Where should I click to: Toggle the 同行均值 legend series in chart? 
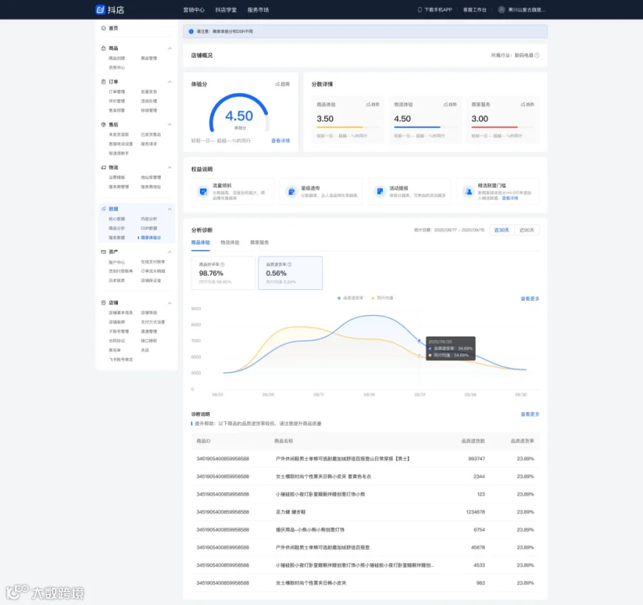(x=382, y=298)
